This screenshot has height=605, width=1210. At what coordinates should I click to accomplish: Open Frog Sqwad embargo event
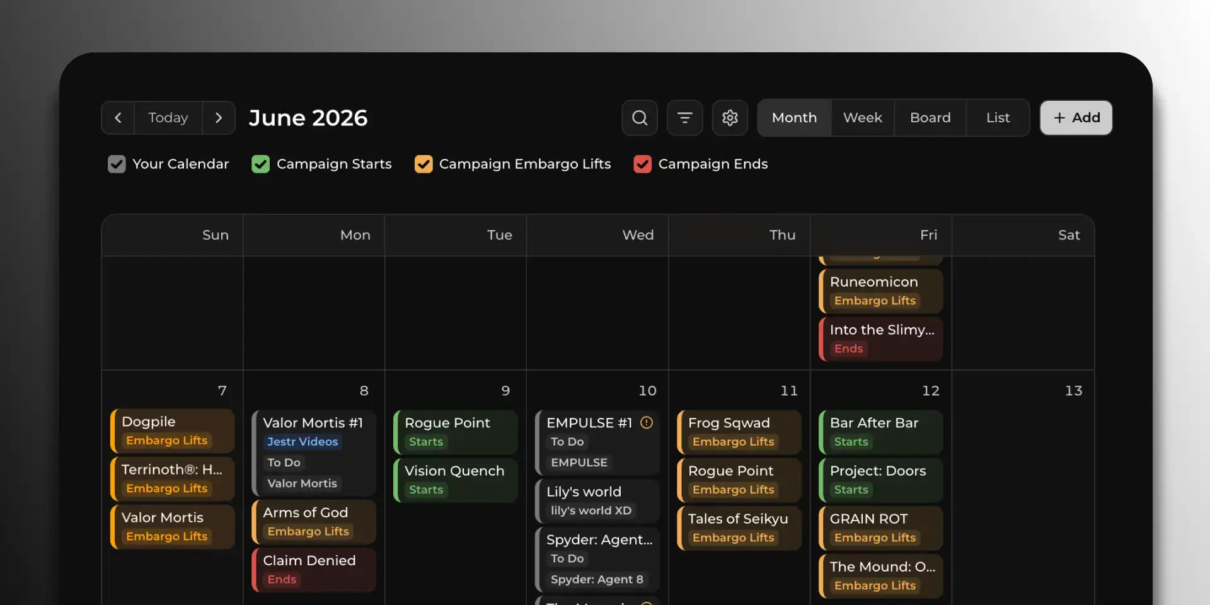click(x=739, y=432)
